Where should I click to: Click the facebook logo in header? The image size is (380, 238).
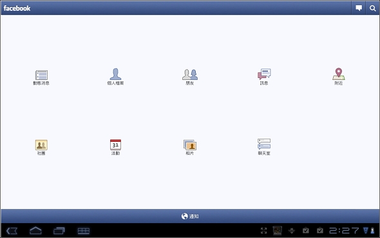(17, 8)
